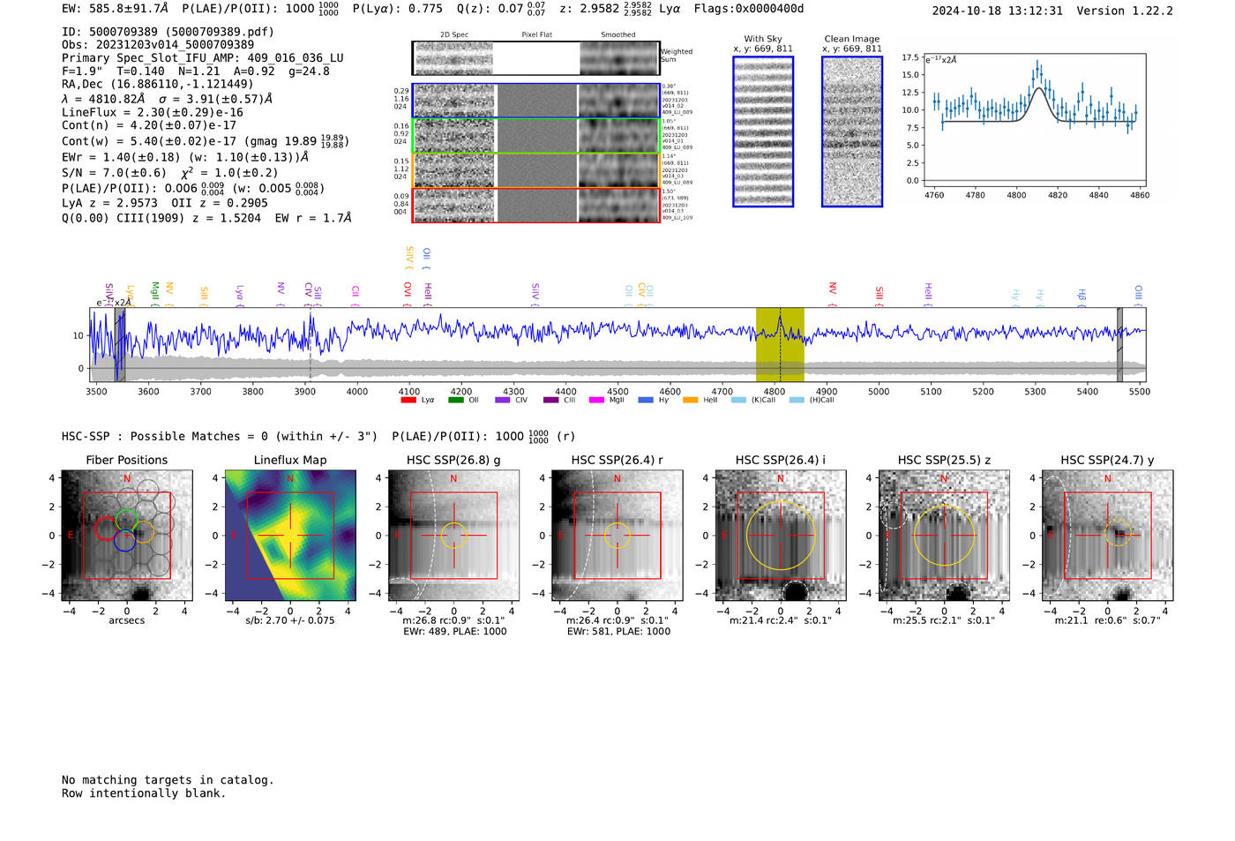Click the magenta MgII legend swatch
This screenshot has width=1235, height=841.
pos(597,400)
